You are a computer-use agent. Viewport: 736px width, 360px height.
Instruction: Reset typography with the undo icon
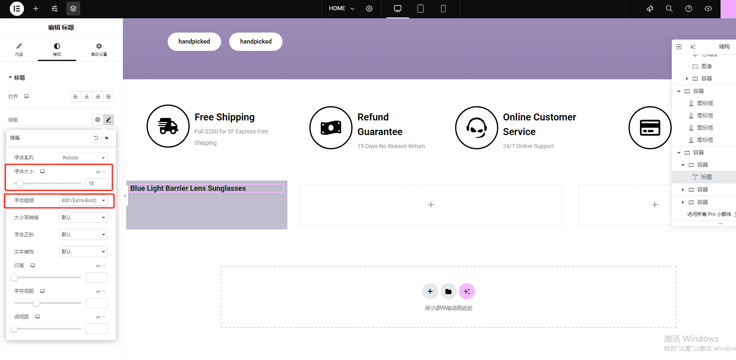[x=96, y=138]
